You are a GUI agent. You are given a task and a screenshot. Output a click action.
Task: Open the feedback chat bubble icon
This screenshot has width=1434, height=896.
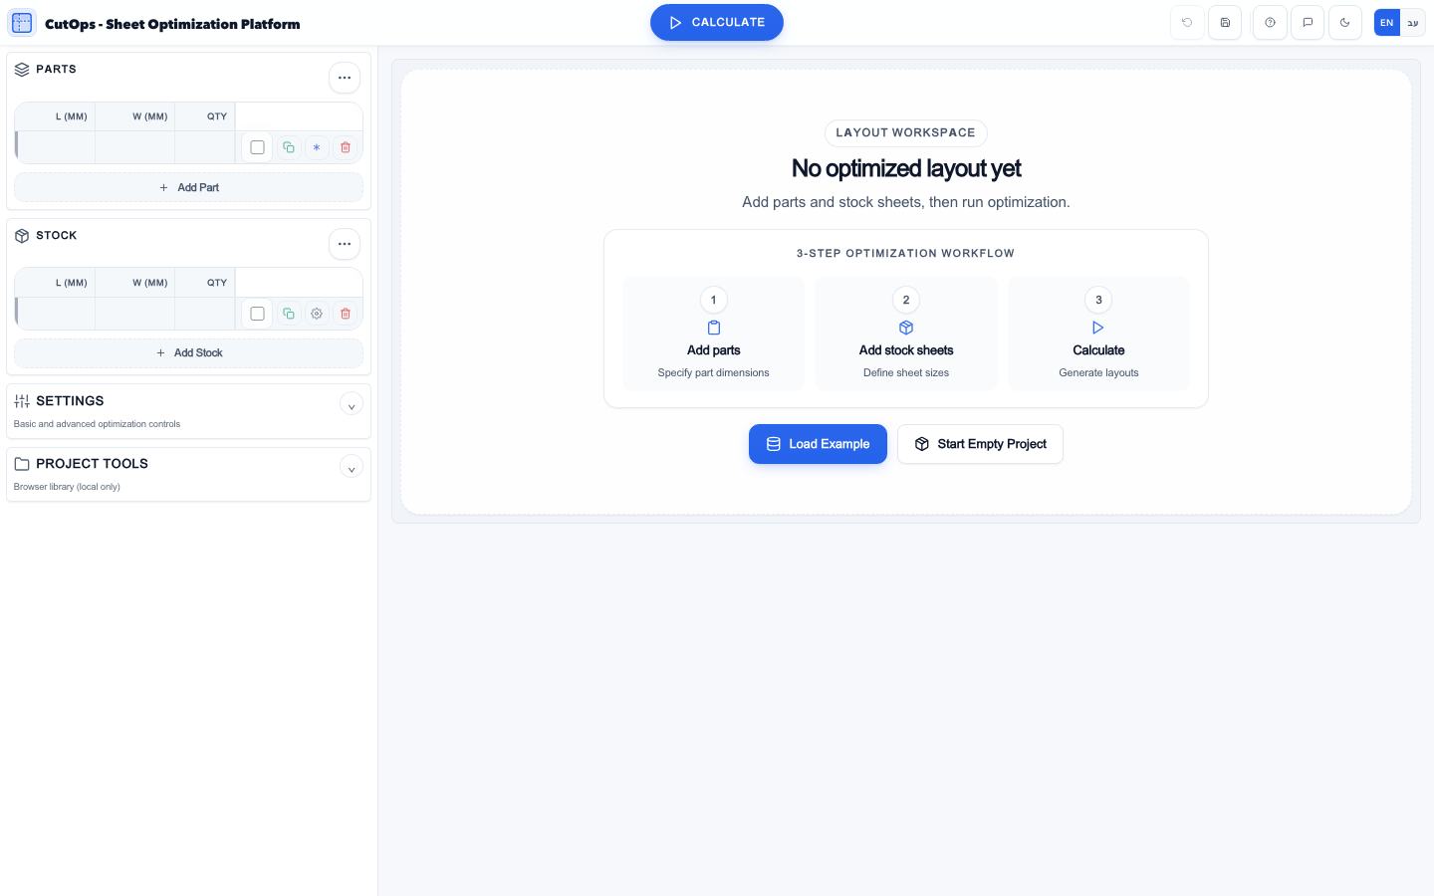point(1308,22)
